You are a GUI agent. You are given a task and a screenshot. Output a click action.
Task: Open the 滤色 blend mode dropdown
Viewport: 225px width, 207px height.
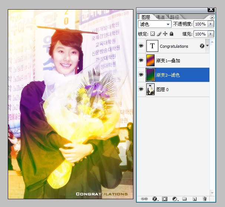coord(154,24)
